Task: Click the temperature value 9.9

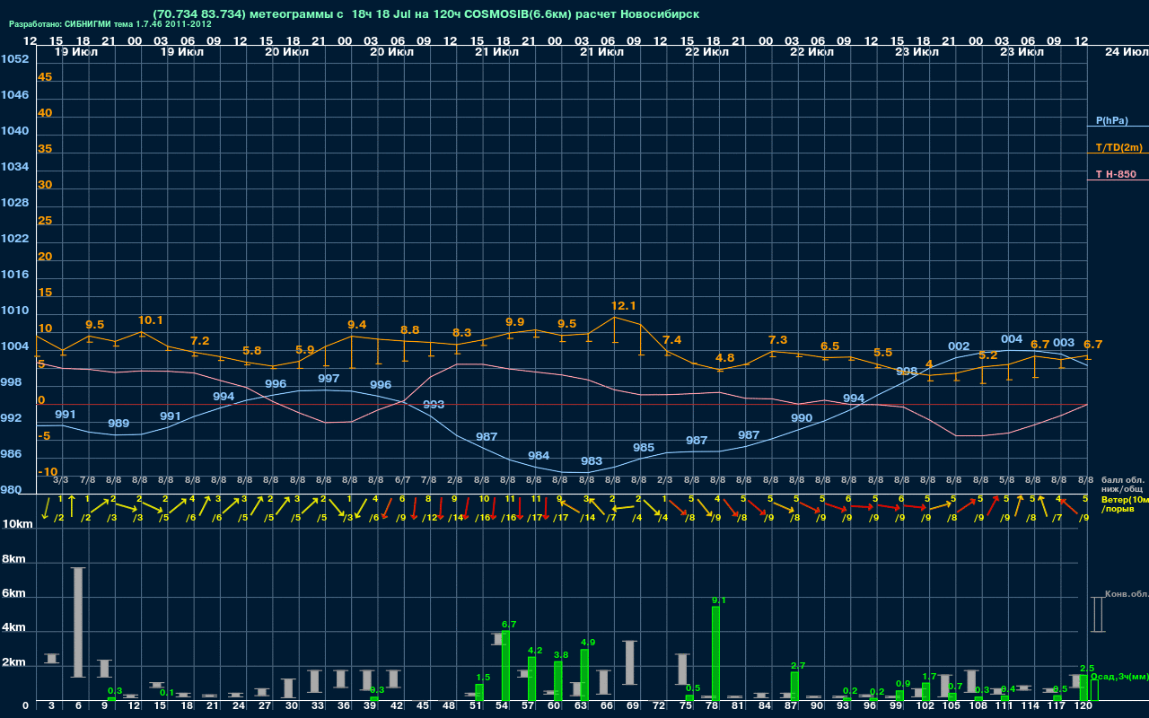Action: pos(515,322)
